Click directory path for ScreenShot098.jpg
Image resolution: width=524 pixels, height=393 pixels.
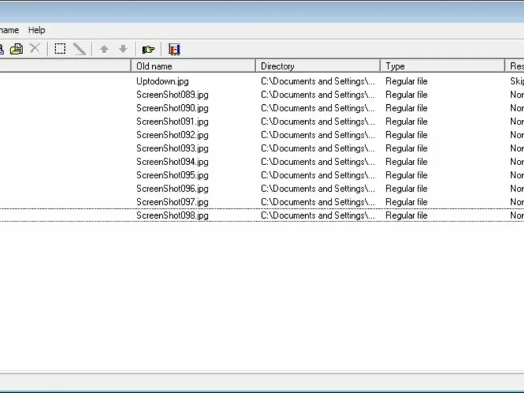(318, 215)
